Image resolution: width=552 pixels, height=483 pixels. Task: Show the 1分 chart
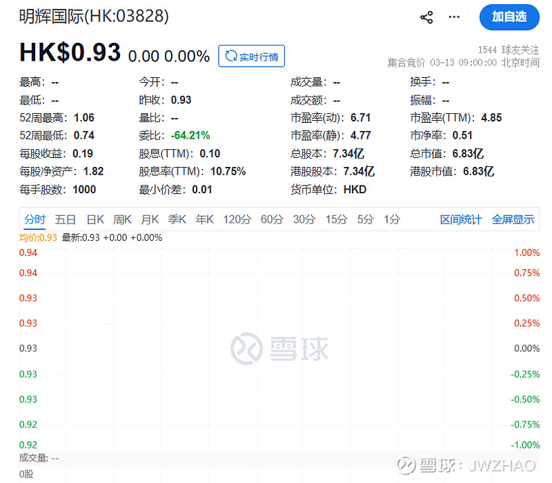point(391,219)
